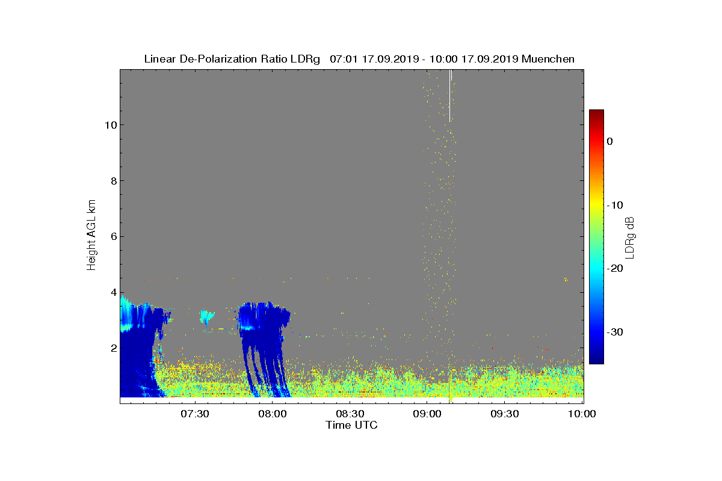Select the 09:30 time tick label
This screenshot has width=722, height=481.
click(505, 414)
